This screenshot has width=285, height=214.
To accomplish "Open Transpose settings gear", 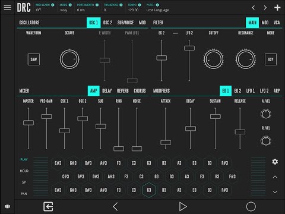I will click(121, 5).
